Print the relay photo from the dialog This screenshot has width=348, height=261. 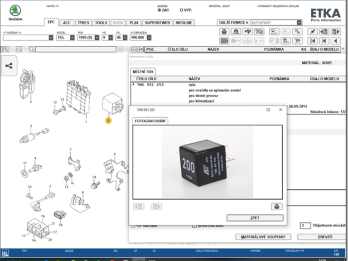coord(276,207)
